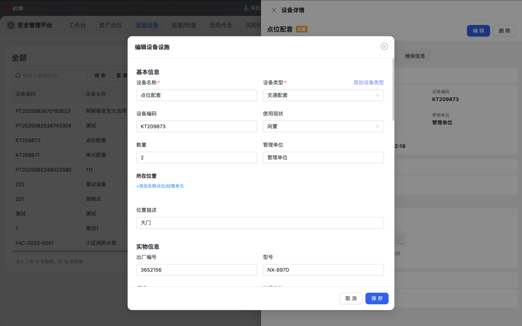Focus the device name field

[x=197, y=95]
